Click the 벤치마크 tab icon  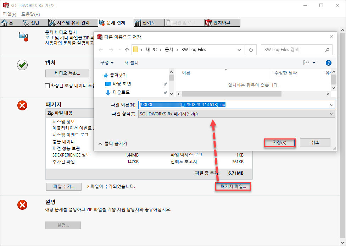click(x=209, y=23)
